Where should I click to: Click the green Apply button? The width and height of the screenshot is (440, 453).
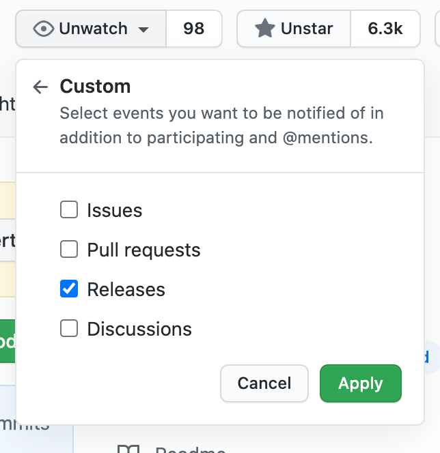point(361,383)
